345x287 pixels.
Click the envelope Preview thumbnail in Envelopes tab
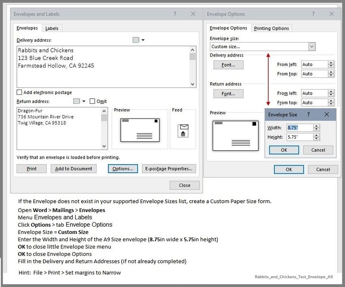point(140,130)
